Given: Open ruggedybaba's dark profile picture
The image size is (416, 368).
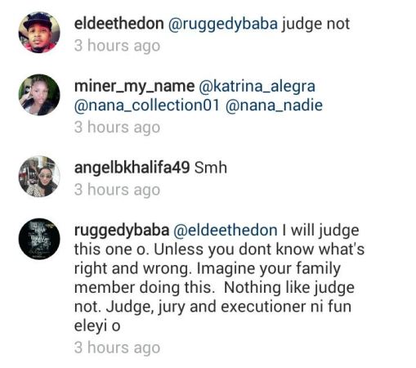Looking at the screenshot, I should pyautogui.click(x=39, y=239).
